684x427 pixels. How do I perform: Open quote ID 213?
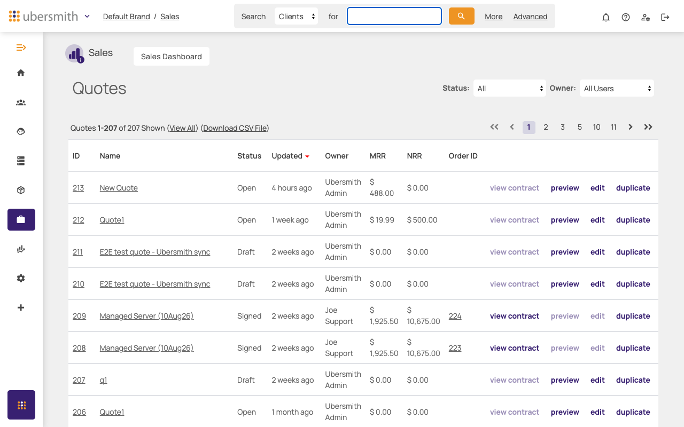click(x=79, y=188)
